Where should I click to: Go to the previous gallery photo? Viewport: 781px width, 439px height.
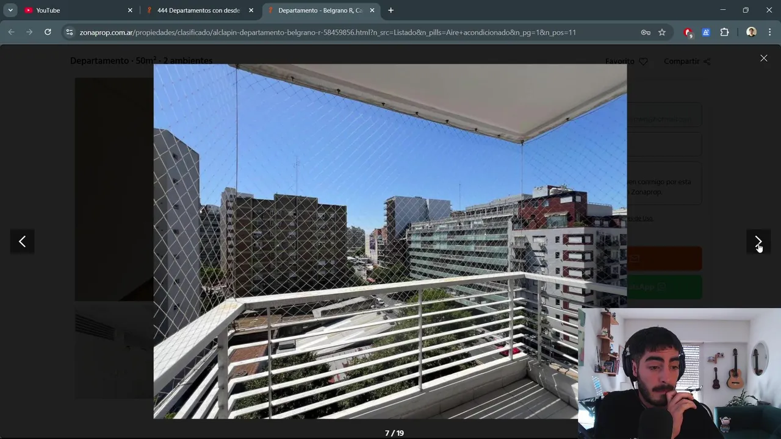click(22, 241)
